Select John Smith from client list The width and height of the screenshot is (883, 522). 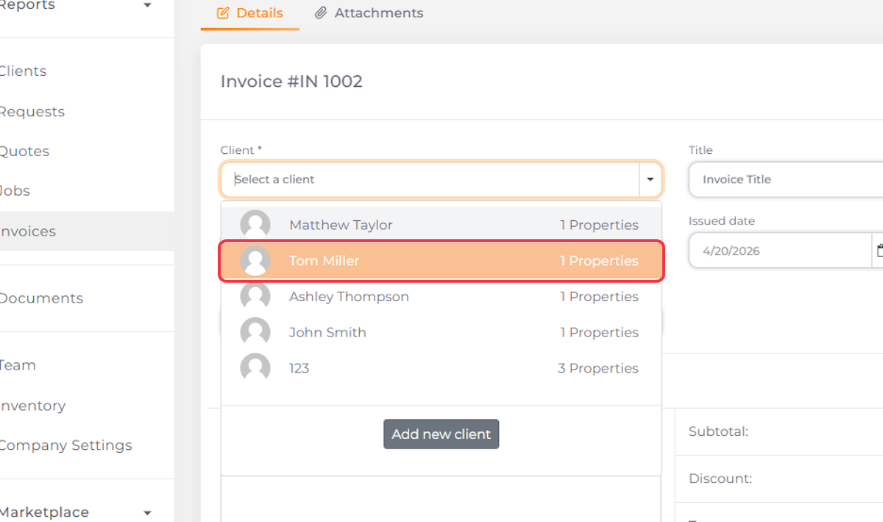pos(441,332)
